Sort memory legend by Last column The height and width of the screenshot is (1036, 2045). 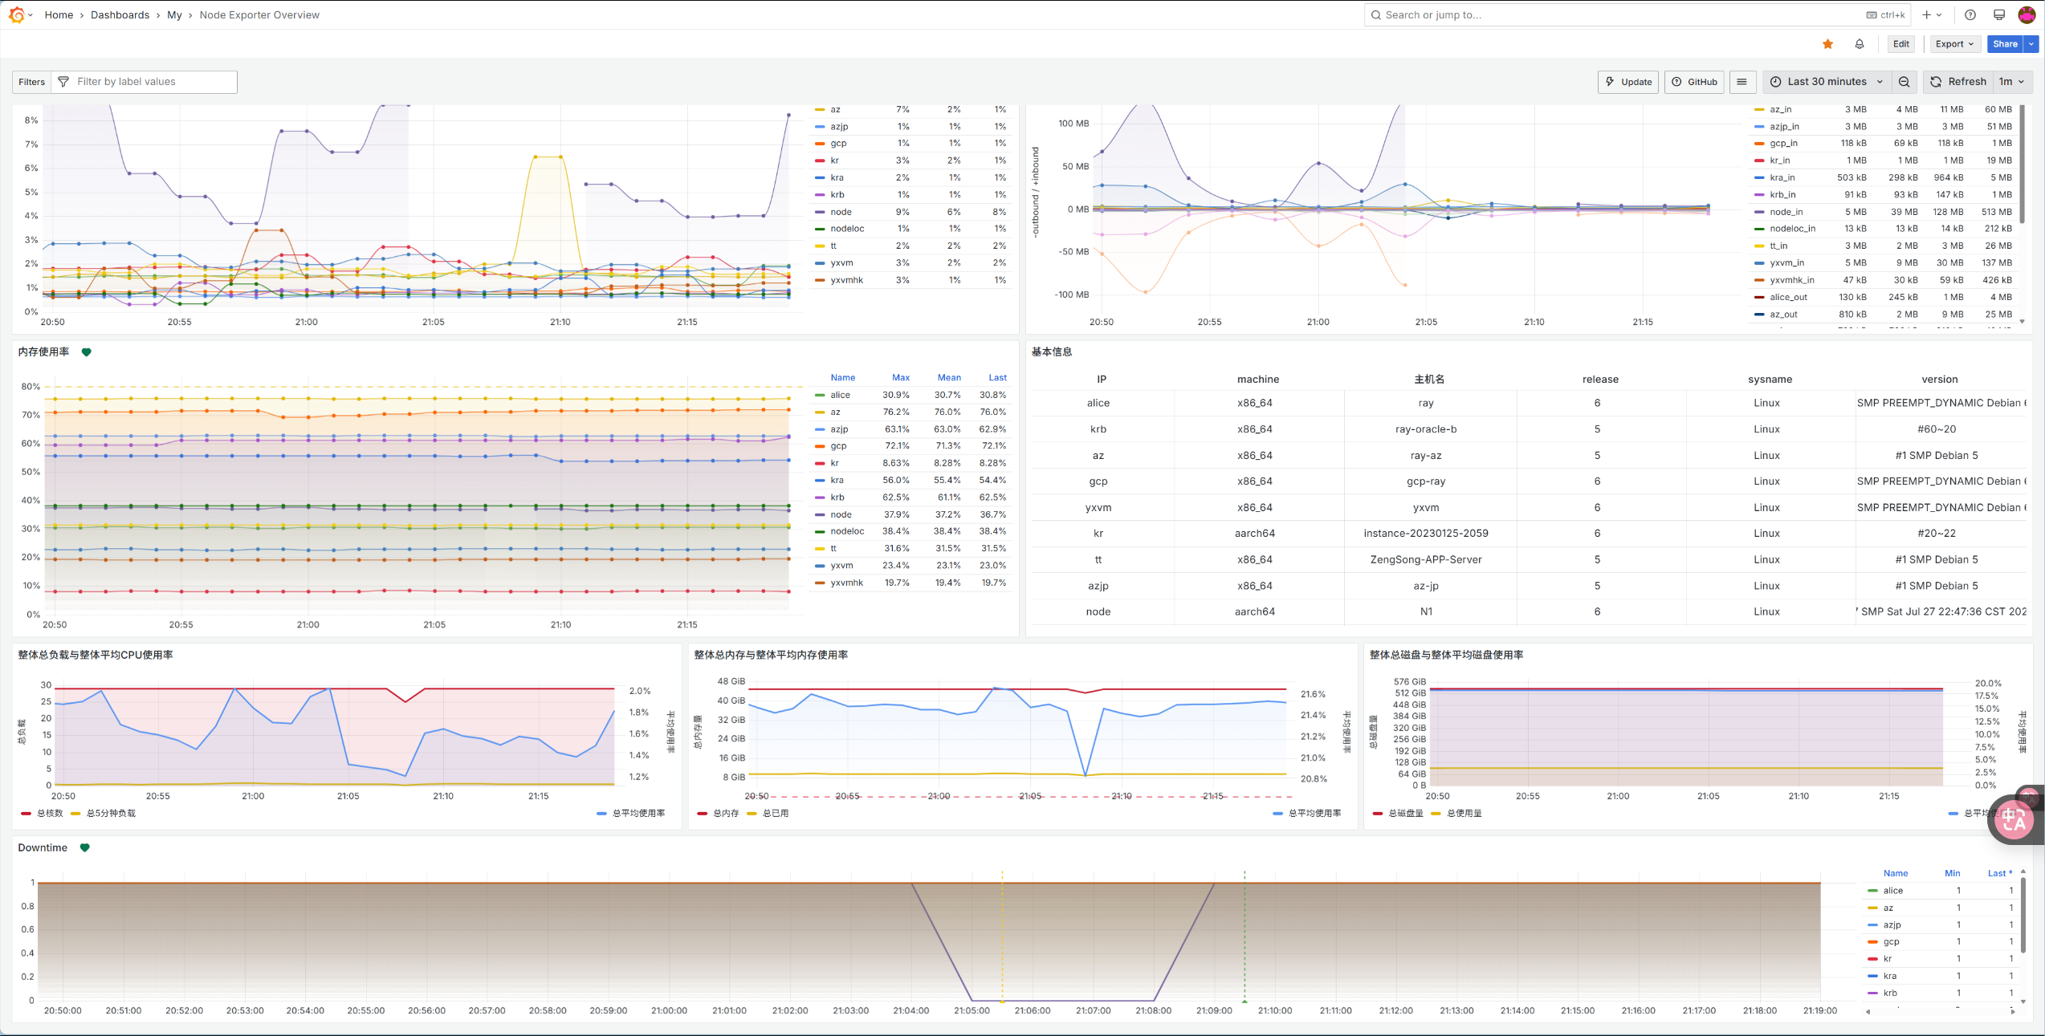(x=997, y=377)
